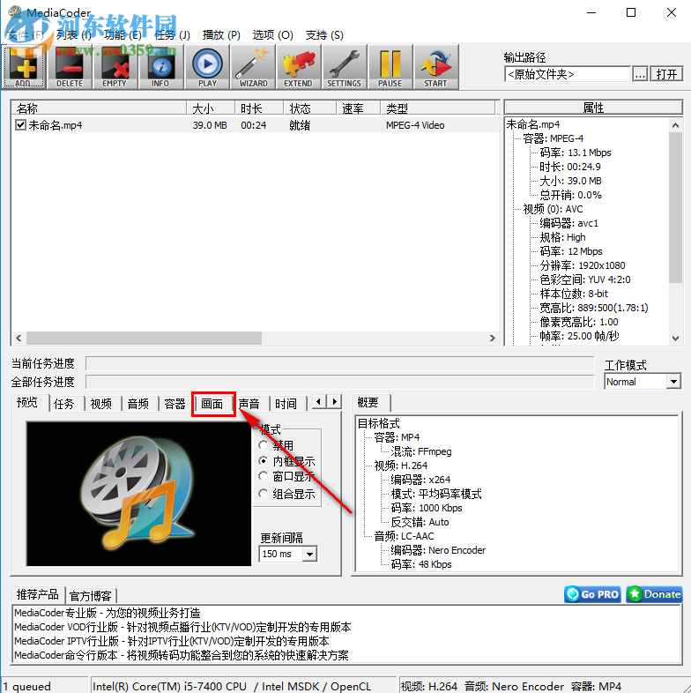The width and height of the screenshot is (691, 693).
Task: Select the 组合显示 radio button
Action: (264, 493)
